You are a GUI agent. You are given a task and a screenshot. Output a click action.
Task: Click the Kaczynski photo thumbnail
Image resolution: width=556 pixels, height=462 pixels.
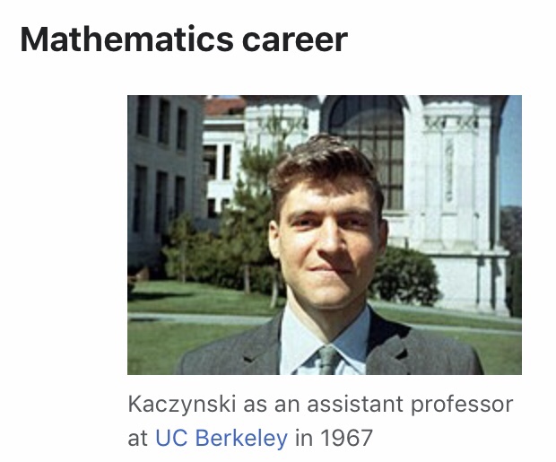324,234
